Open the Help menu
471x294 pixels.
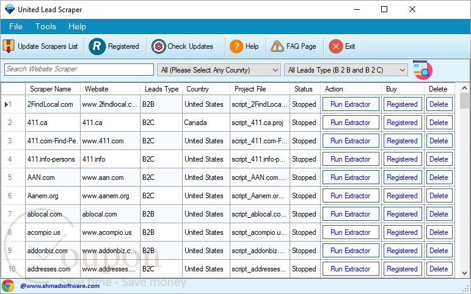tap(77, 26)
